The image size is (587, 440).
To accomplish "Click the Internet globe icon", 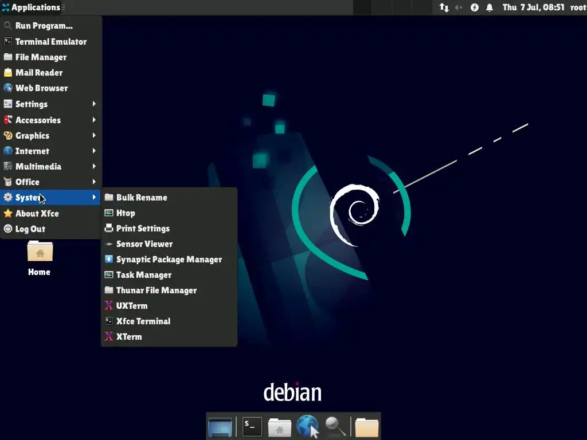I will [8, 151].
